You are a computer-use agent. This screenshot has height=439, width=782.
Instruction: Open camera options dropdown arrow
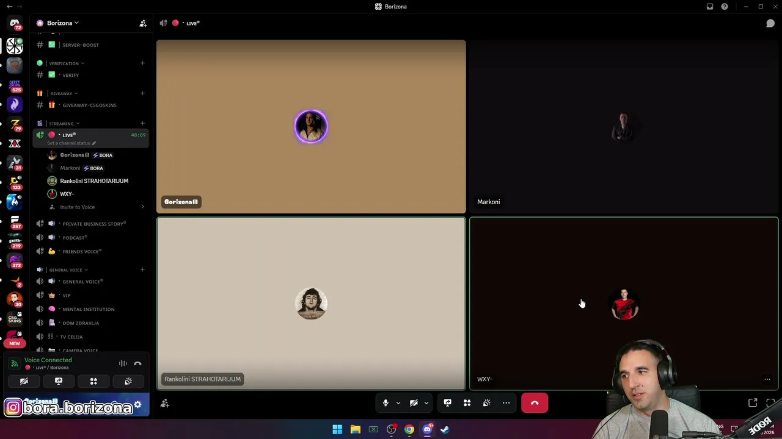pos(426,403)
